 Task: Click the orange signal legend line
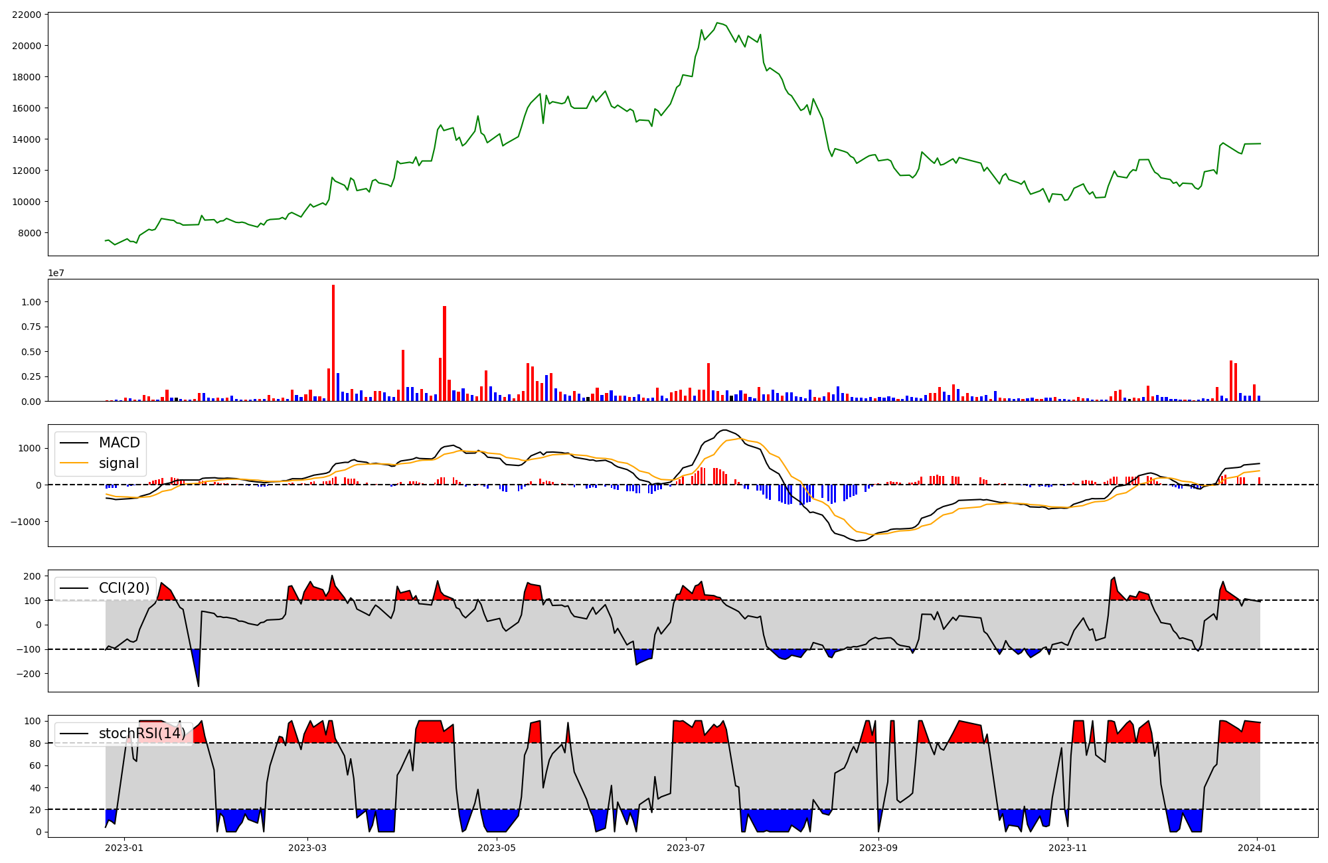coord(74,463)
